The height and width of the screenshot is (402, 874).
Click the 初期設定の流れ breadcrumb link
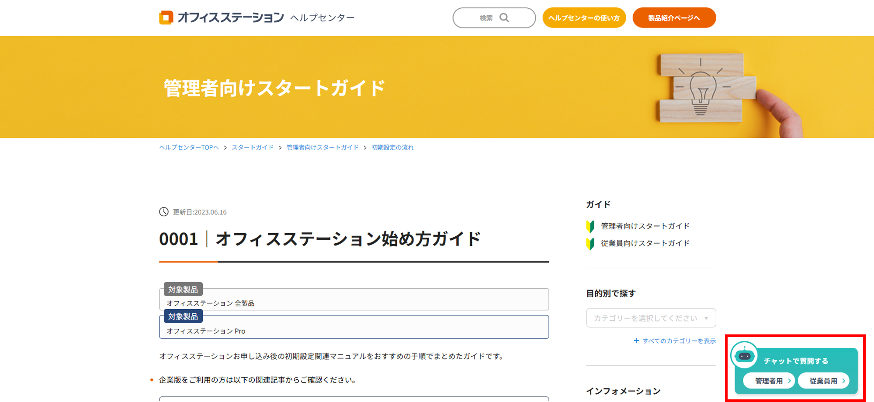(x=392, y=147)
